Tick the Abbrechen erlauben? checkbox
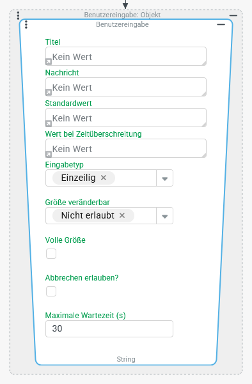 click(x=51, y=291)
